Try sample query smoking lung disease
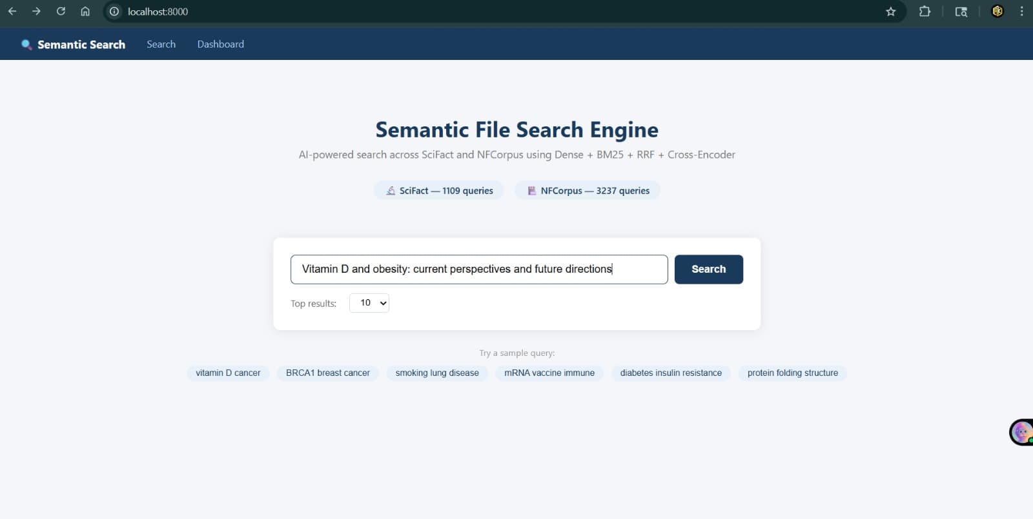The height and width of the screenshot is (519, 1033). pos(437,373)
